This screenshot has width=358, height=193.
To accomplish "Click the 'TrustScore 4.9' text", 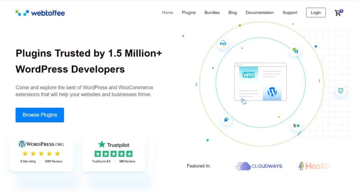I will pyautogui.click(x=101, y=161).
